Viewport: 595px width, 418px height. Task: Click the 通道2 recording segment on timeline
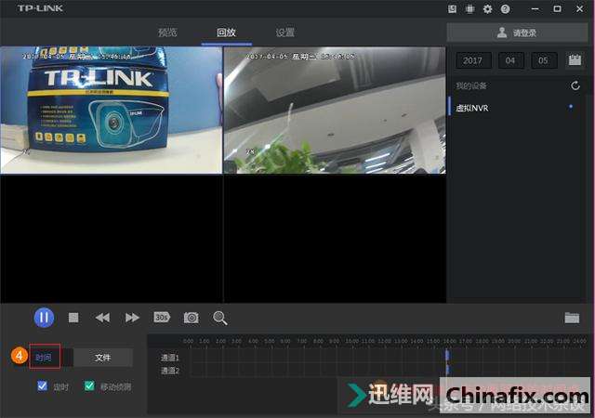448,370
